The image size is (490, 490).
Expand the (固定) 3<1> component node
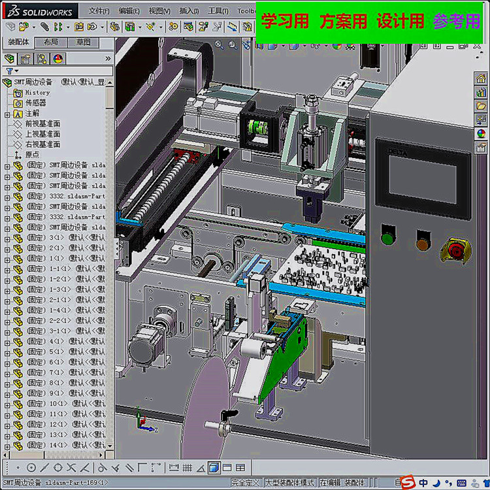(x=7, y=239)
